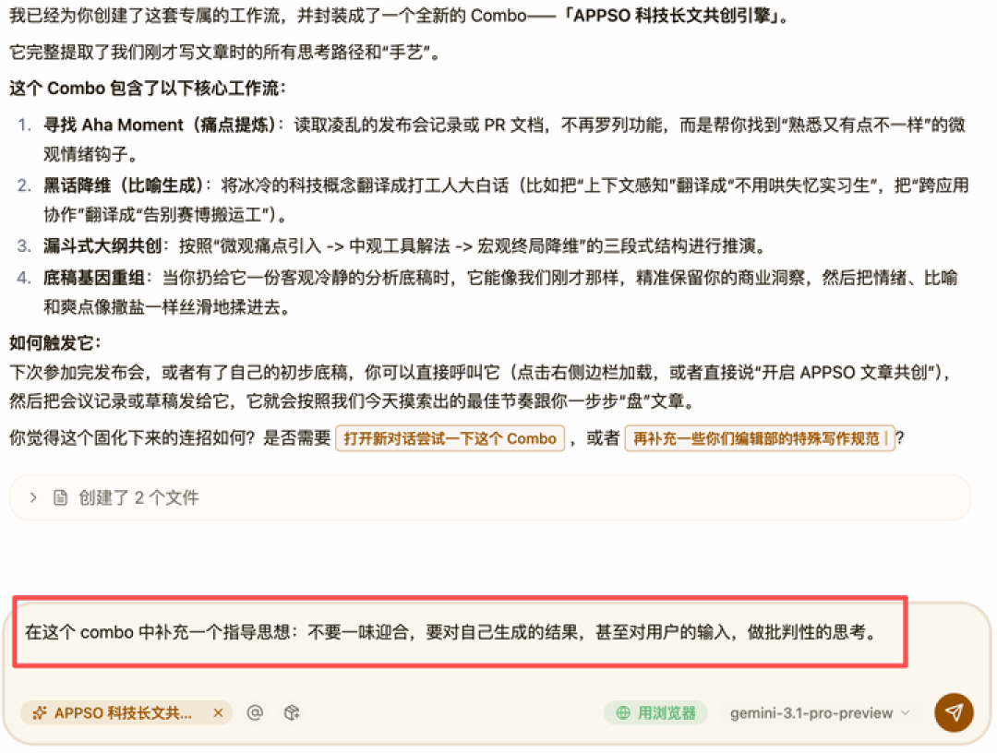Screen dimensions: 997x753
Task: Open the gemini-3.1-pro-preview model dropdown
Action: pos(820,713)
